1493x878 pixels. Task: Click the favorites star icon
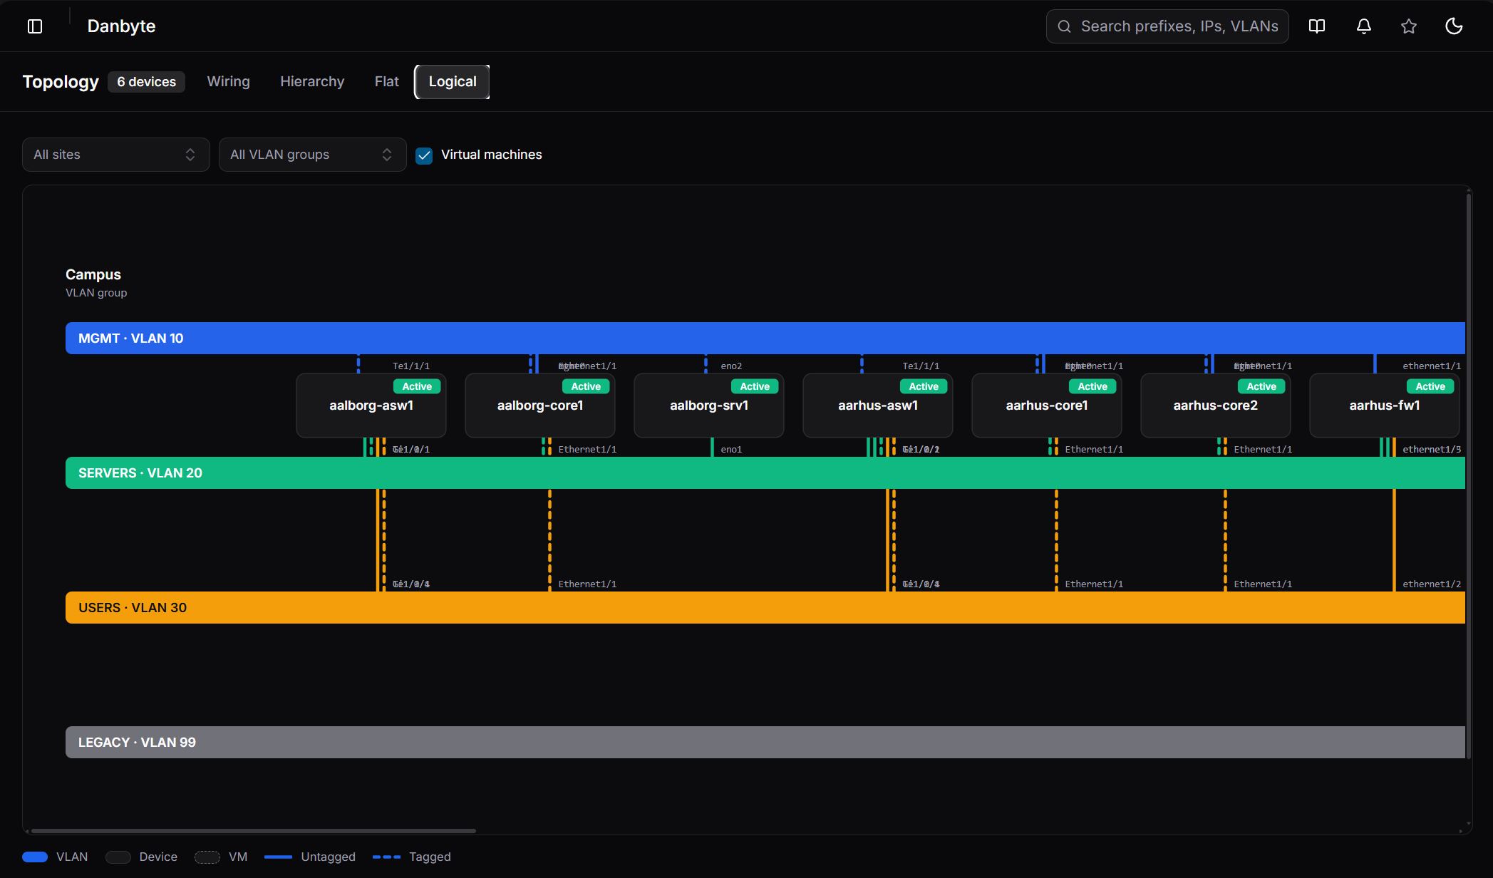pos(1409,26)
